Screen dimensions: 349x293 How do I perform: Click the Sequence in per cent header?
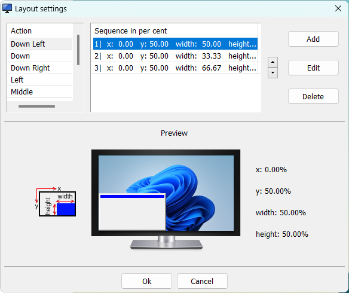pyautogui.click(x=131, y=30)
